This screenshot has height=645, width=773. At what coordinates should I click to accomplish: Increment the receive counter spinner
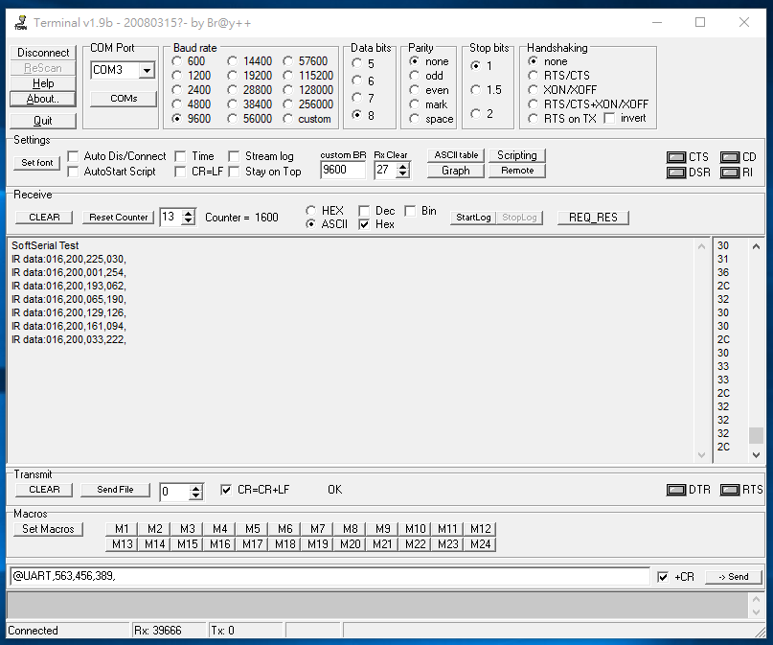point(188,214)
